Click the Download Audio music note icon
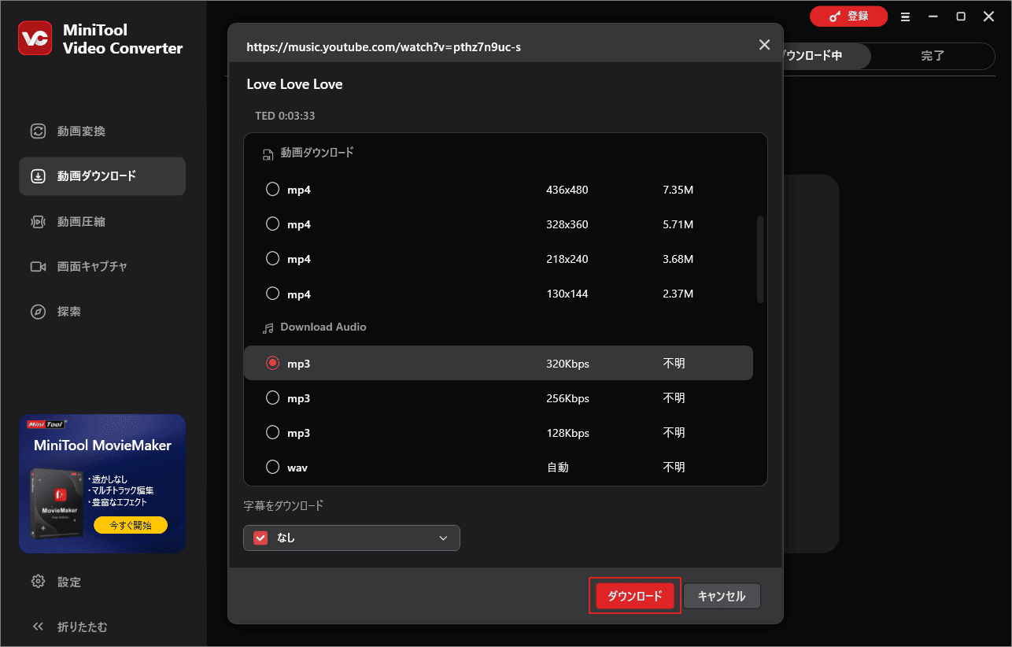Image resolution: width=1012 pixels, height=647 pixels. click(x=268, y=327)
